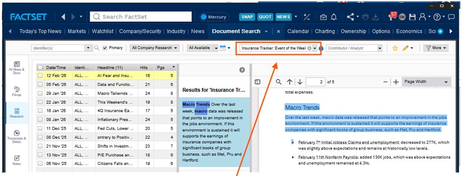Open the plus/minus calculator icon
This screenshot has height=176, width=463.
(x=307, y=17)
